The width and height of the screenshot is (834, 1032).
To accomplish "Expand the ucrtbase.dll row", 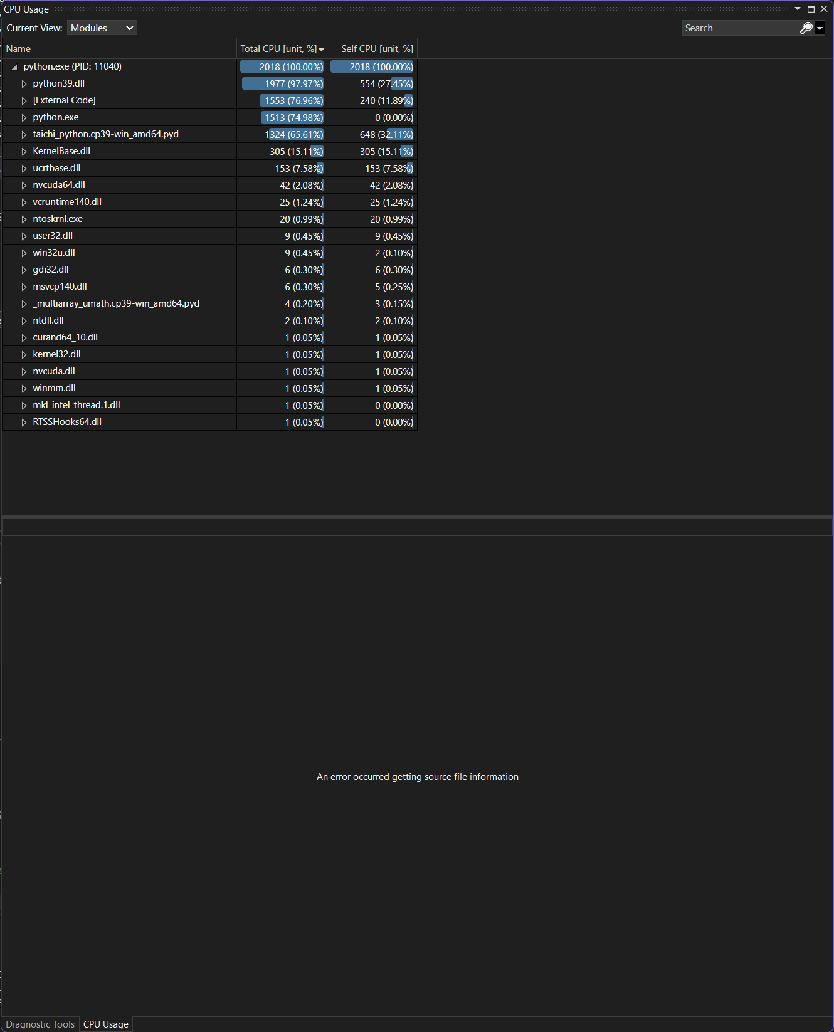I will click(24, 168).
